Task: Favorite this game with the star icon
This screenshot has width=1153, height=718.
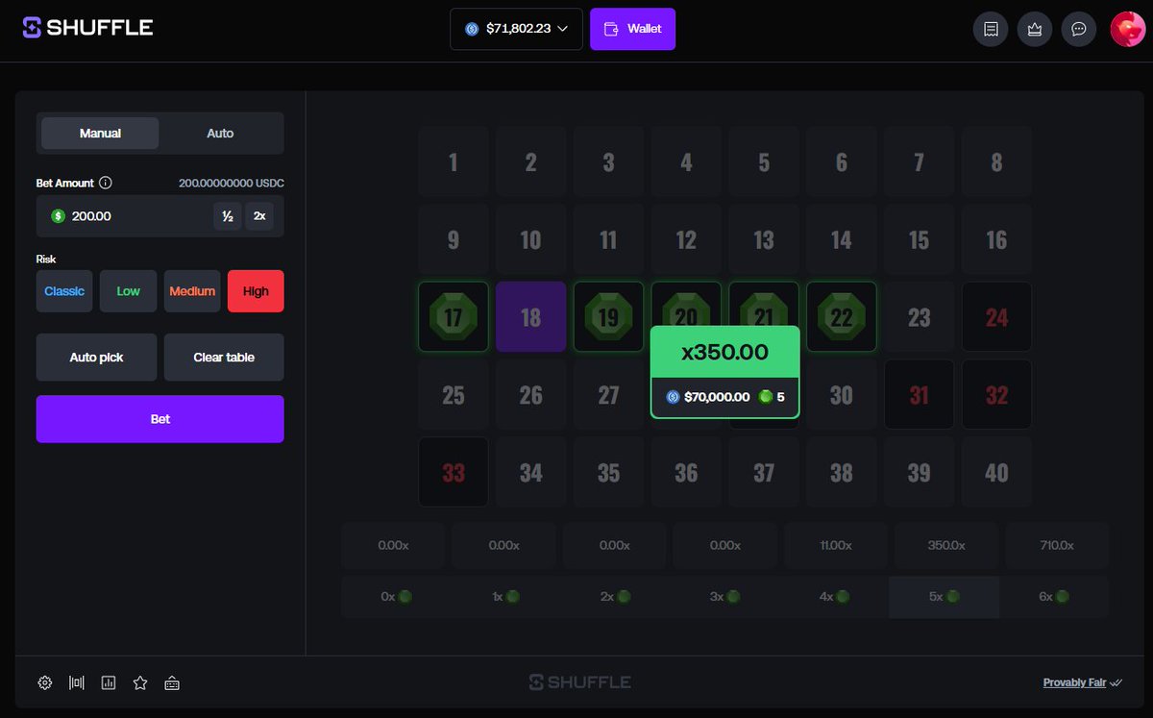Action: (x=140, y=682)
